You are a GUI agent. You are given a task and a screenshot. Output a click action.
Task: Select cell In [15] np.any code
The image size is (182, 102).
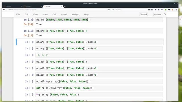[x=99, y=31]
